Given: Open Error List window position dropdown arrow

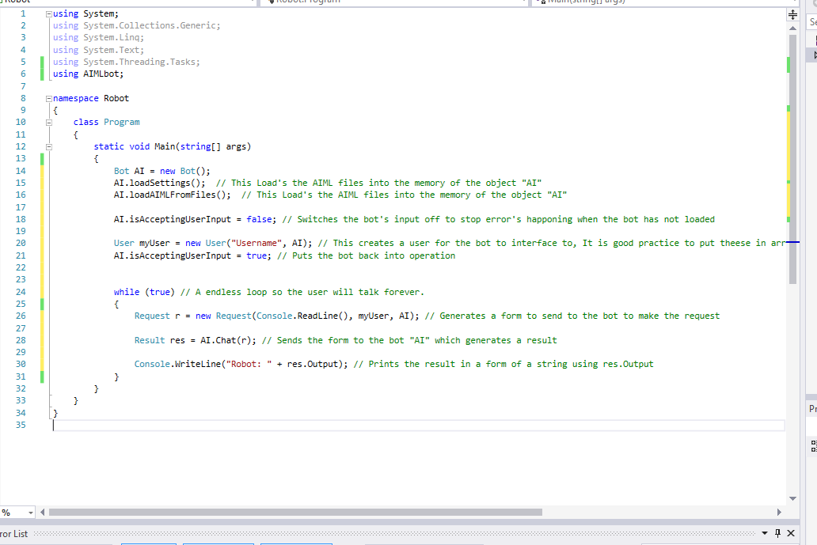Looking at the screenshot, I should (765, 533).
